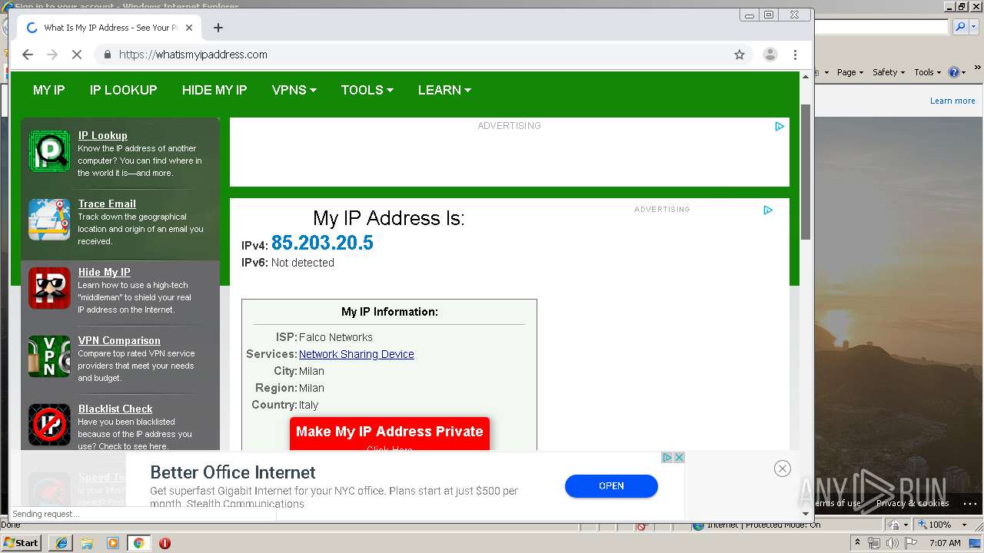Viewport: 984px width, 553px height.
Task: Click the Chrome address bar URL
Action: coord(193,55)
